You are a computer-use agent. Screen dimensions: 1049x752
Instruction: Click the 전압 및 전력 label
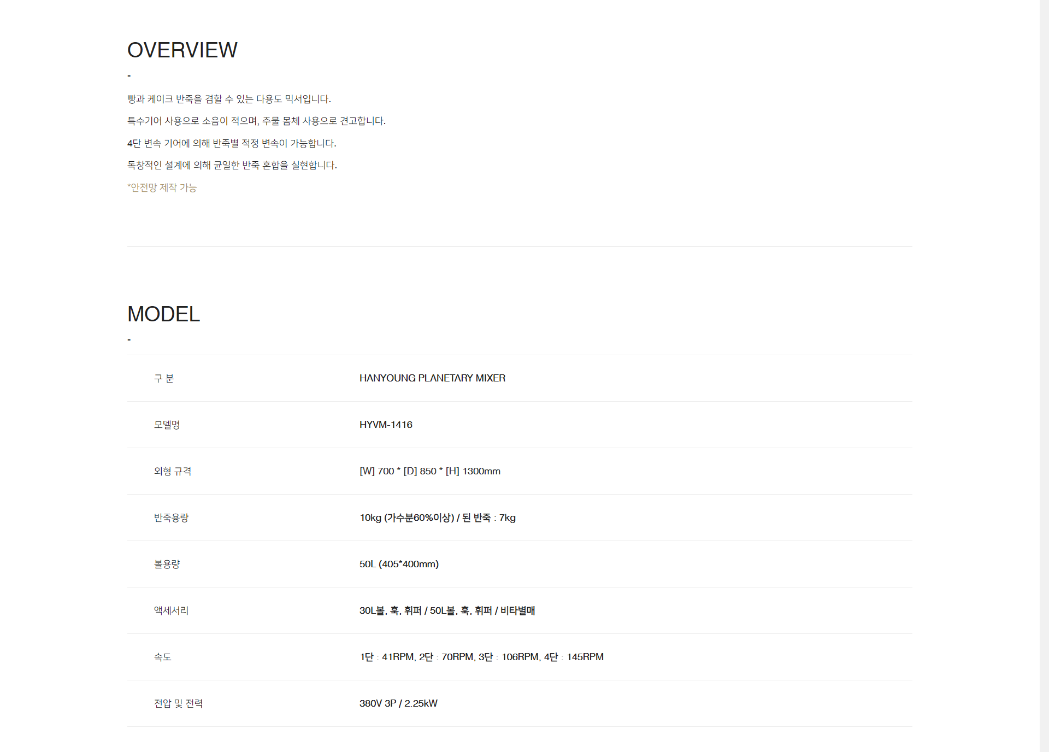[x=178, y=703]
